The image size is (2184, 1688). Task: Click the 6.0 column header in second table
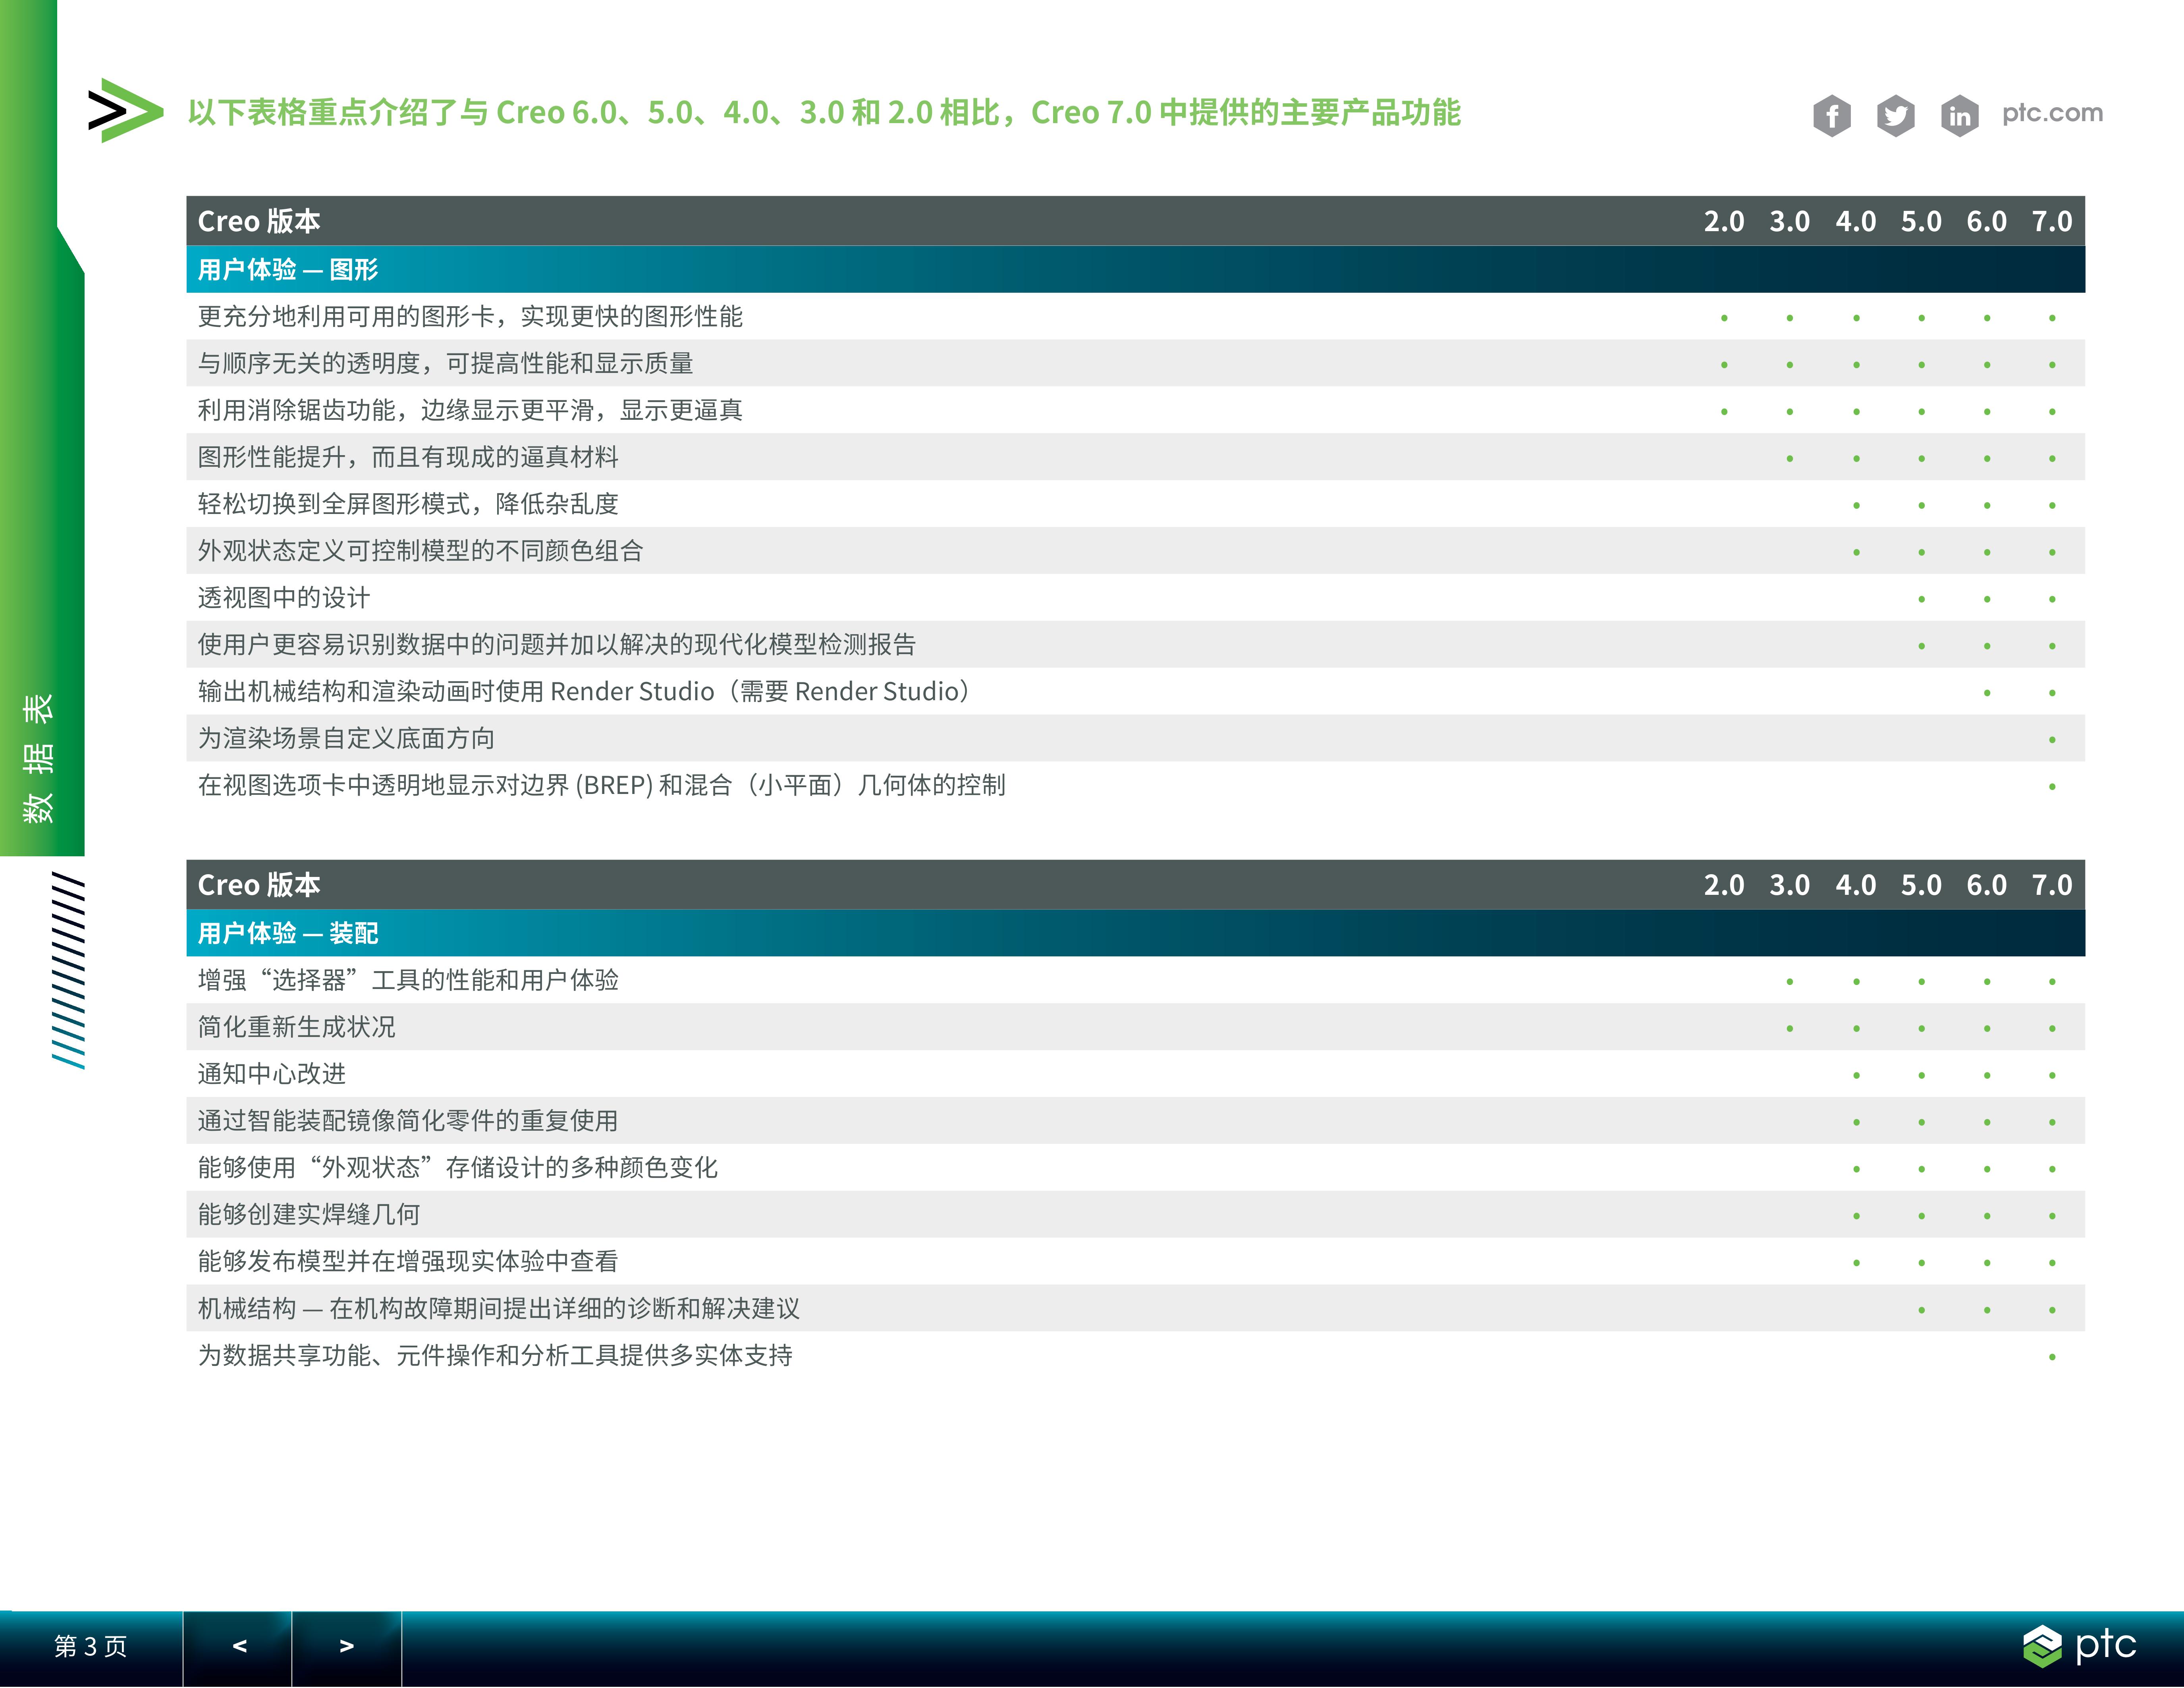coord(1987,885)
